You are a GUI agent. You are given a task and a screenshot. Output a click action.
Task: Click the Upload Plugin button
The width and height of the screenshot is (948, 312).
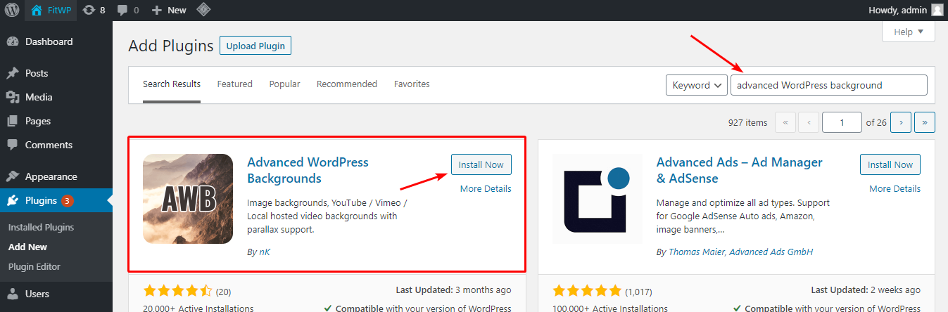[x=255, y=46]
